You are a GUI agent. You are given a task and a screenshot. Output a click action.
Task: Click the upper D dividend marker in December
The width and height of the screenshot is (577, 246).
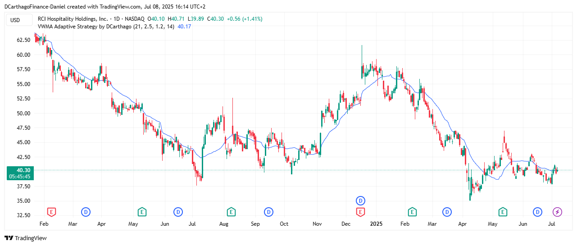pyautogui.click(x=360, y=200)
